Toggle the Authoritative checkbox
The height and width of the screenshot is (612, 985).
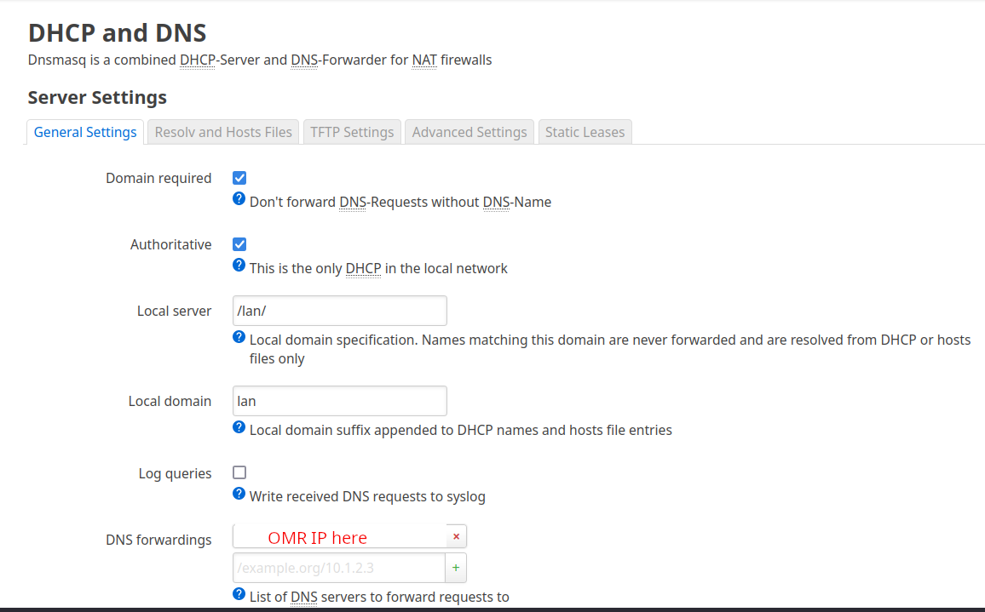(239, 244)
